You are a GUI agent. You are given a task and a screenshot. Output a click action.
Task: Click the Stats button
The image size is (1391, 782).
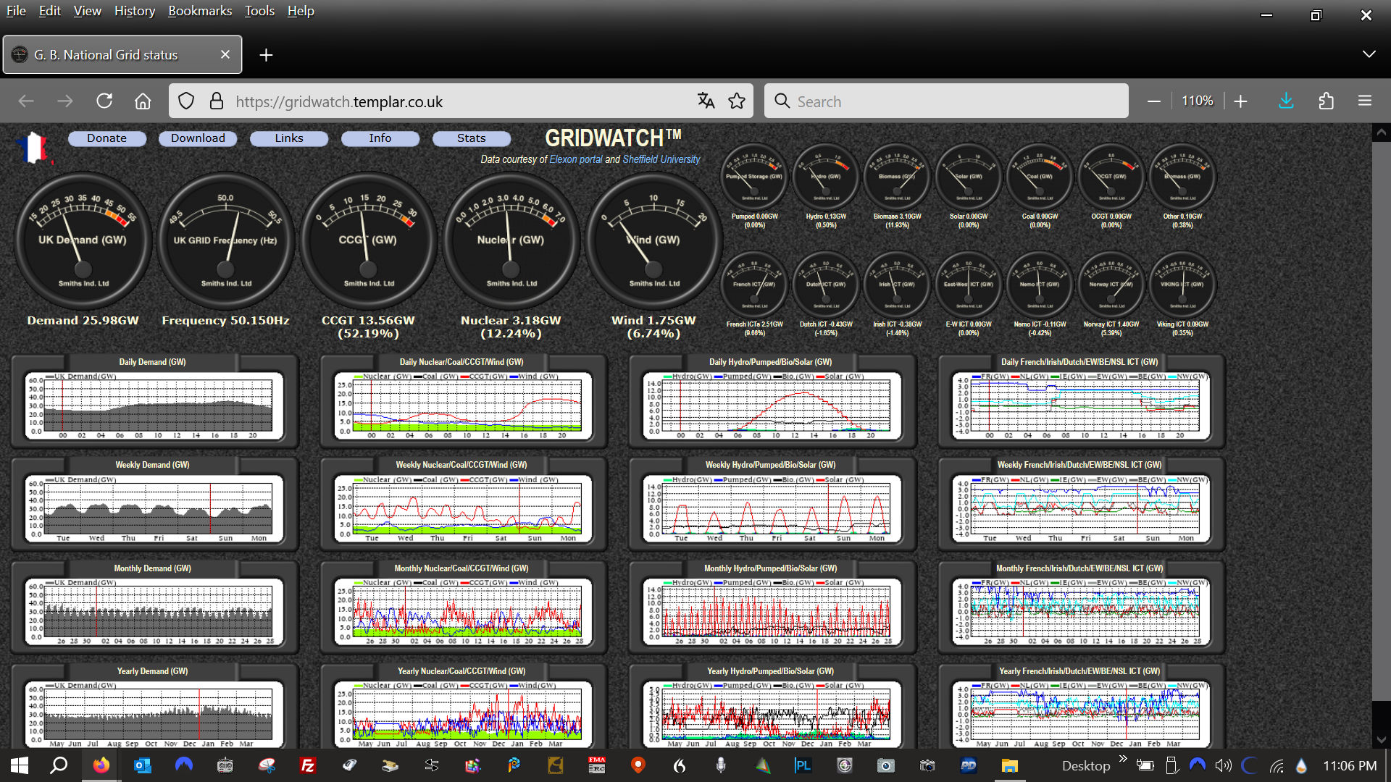click(x=471, y=138)
